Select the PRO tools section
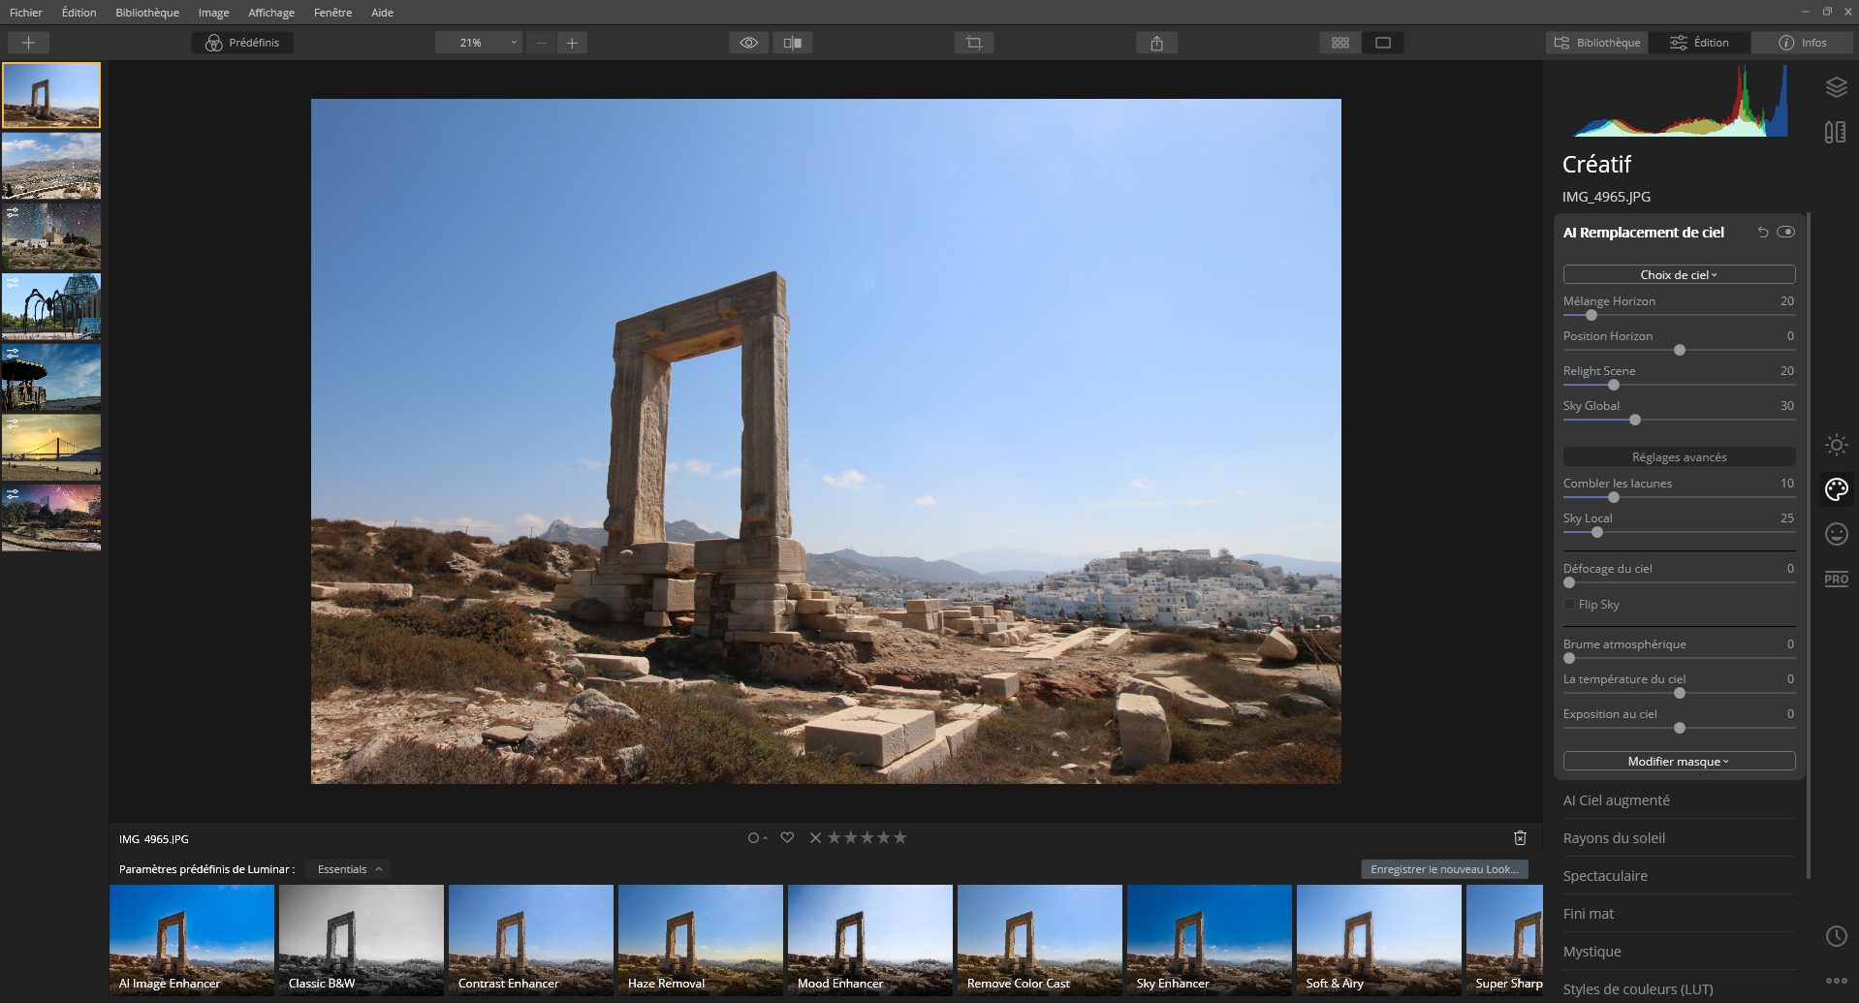 click(1835, 579)
